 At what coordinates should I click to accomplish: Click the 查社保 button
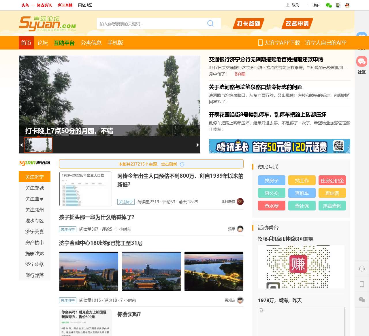coord(302,206)
